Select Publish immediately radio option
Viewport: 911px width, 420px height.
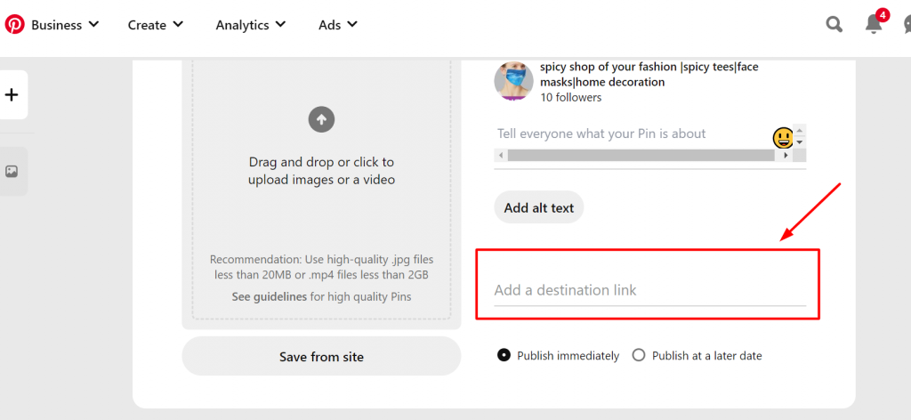point(504,355)
